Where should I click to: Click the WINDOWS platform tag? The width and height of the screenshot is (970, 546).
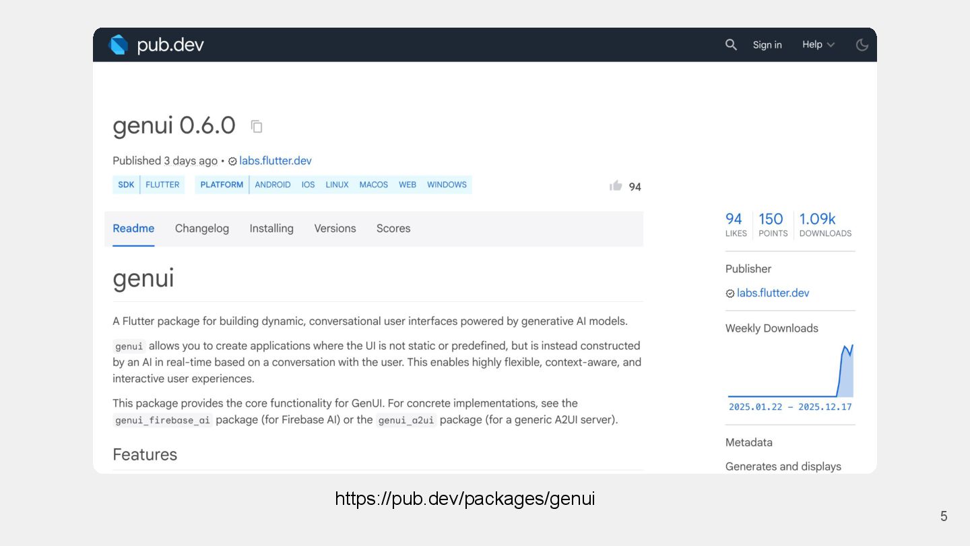pos(447,185)
